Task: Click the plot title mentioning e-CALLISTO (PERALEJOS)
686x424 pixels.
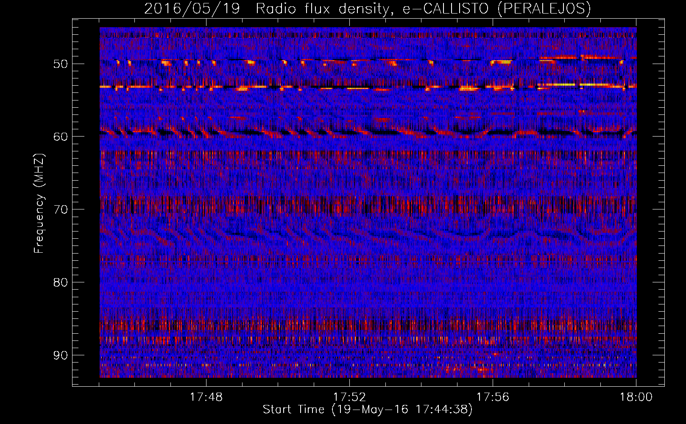Action: pyautogui.click(x=367, y=9)
